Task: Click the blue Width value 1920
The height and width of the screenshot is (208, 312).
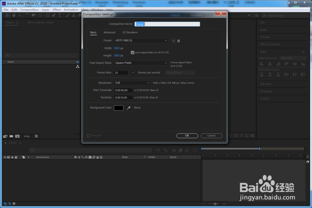Action: coord(117,48)
